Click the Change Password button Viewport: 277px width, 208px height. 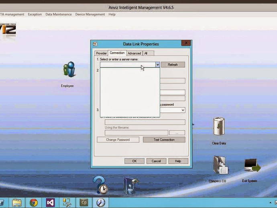pos(118,140)
